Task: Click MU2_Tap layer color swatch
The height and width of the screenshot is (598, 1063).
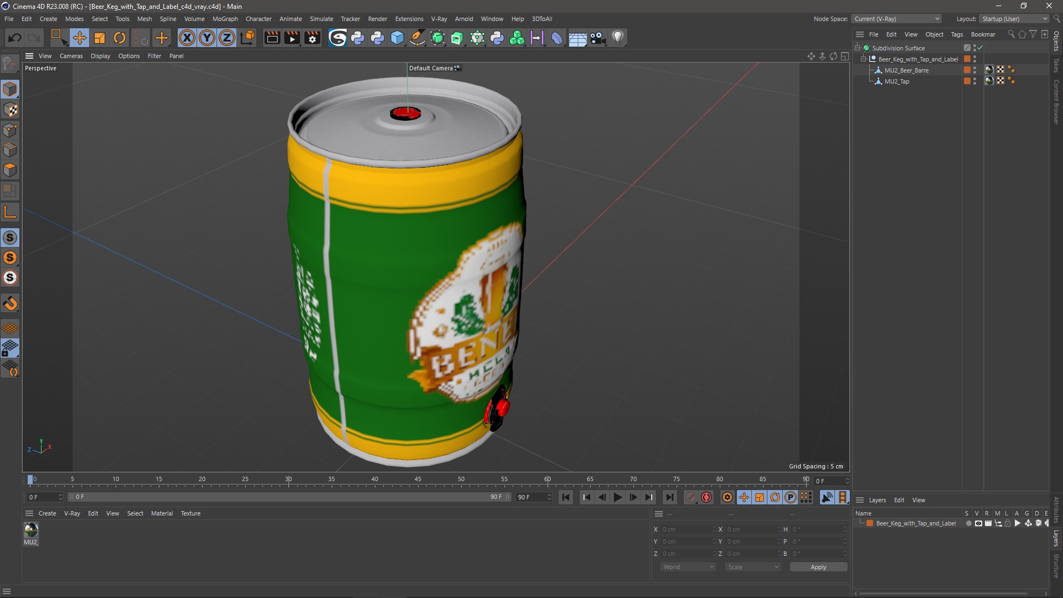Action: click(967, 81)
